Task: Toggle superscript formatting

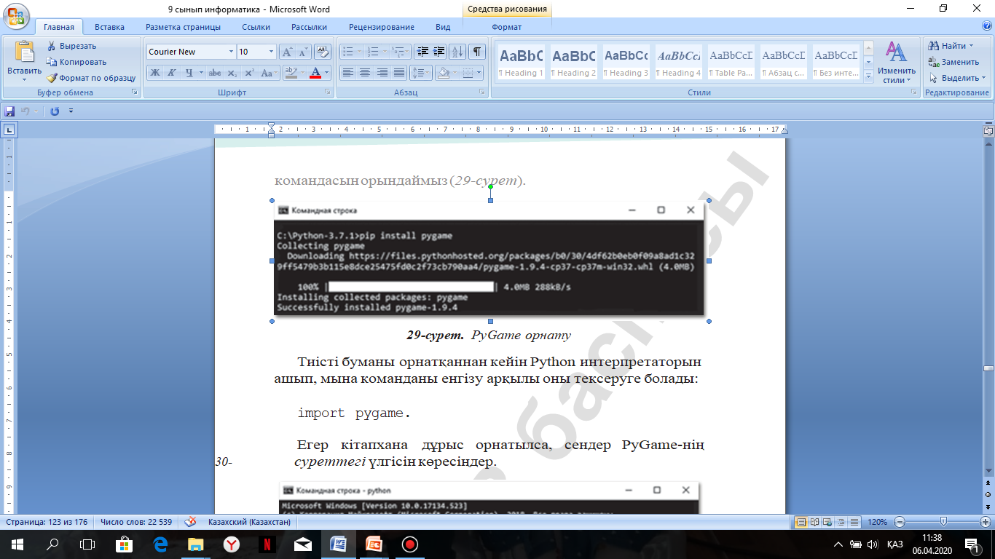Action: click(248, 73)
